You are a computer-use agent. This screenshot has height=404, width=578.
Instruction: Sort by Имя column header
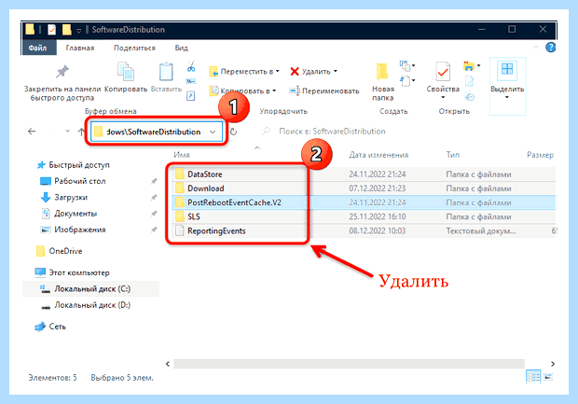click(x=182, y=155)
